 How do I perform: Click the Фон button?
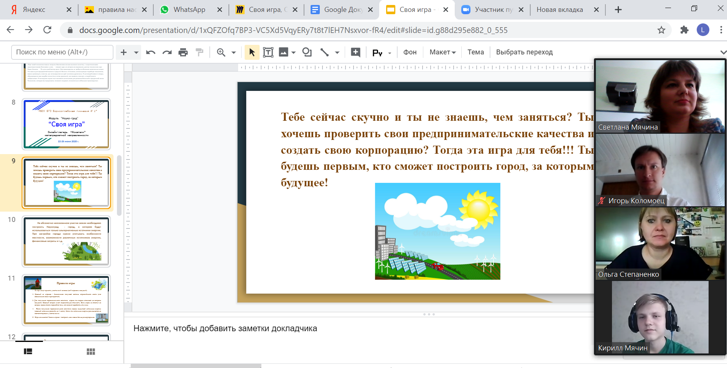[410, 52]
